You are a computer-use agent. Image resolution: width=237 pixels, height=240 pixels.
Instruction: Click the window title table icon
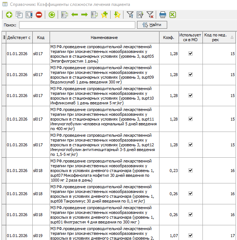tap(5, 4)
